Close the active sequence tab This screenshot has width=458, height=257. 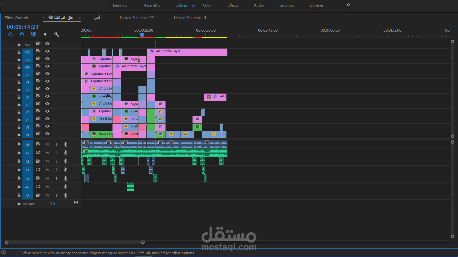tap(43, 18)
